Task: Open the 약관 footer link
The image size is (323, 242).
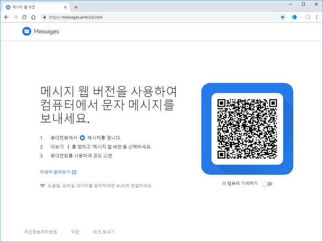Action: click(75, 232)
